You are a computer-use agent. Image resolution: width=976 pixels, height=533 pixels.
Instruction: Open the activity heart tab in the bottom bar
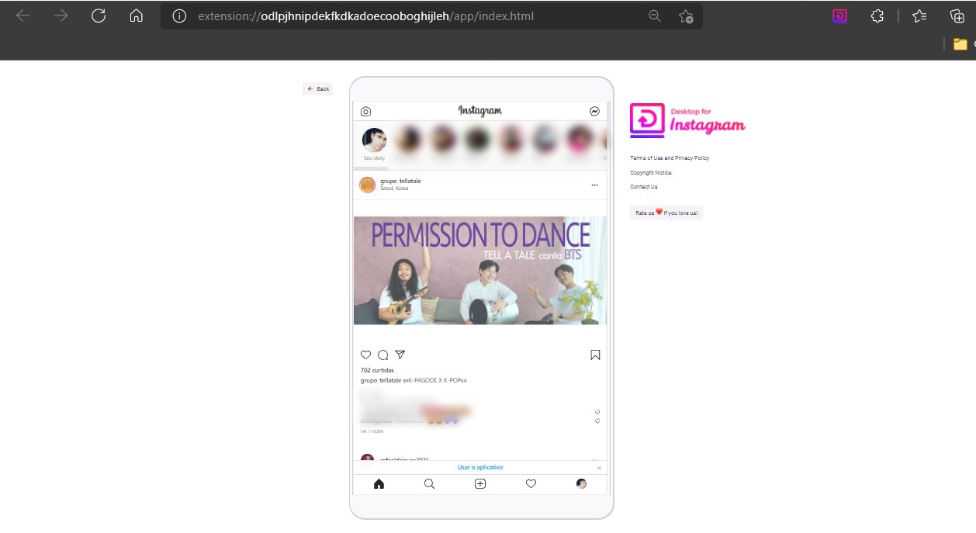[531, 484]
